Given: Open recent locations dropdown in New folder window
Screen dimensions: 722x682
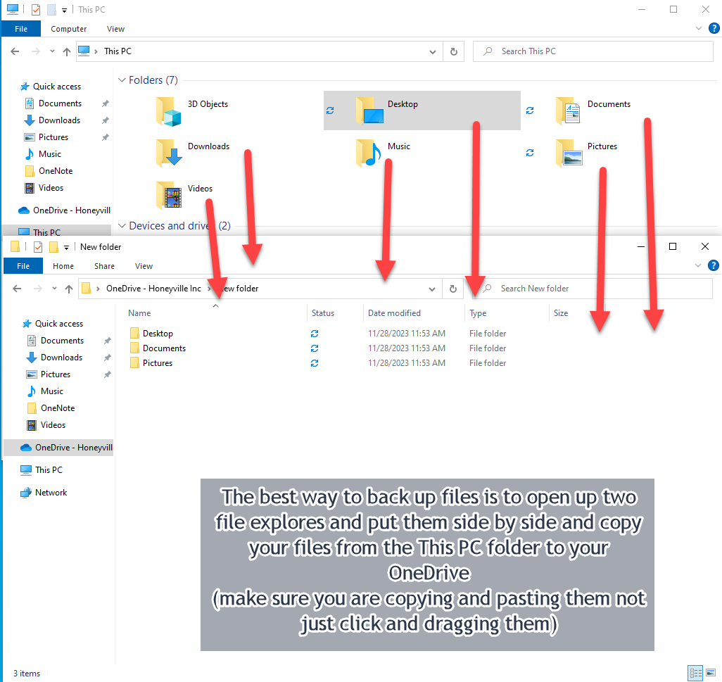Looking at the screenshot, I should point(54,289).
